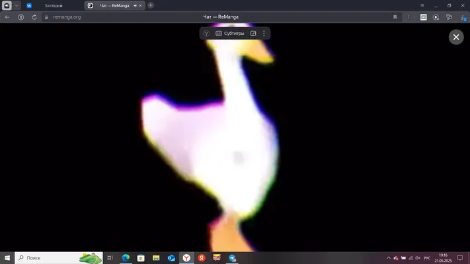This screenshot has width=470, height=264.
Task: Open a new browser tab
Action: 151,5
